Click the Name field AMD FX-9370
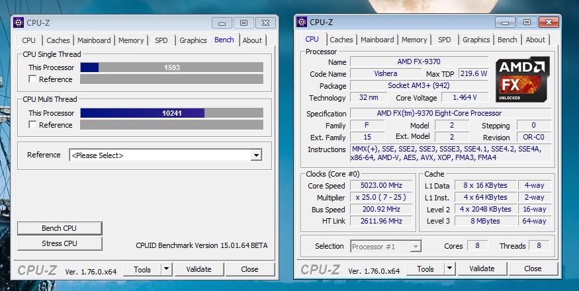Image resolution: width=579 pixels, height=291 pixels. click(x=419, y=62)
